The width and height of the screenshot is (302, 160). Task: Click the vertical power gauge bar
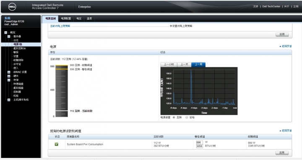coord(62,91)
